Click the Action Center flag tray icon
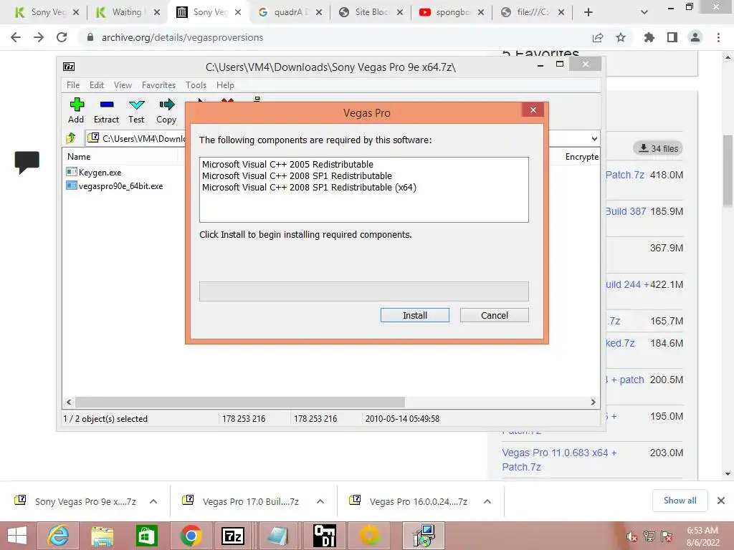734x550 pixels. point(666,536)
